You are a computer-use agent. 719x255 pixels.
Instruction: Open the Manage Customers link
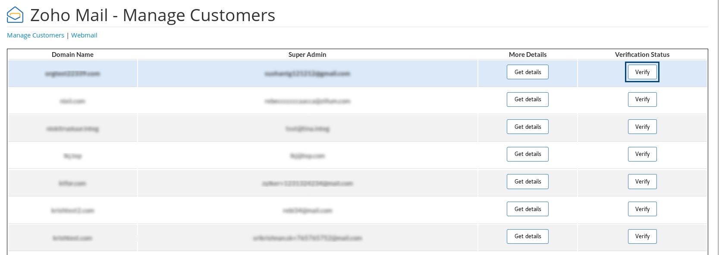point(35,35)
